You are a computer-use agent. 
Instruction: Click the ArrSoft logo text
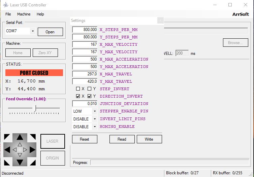tap(241, 14)
